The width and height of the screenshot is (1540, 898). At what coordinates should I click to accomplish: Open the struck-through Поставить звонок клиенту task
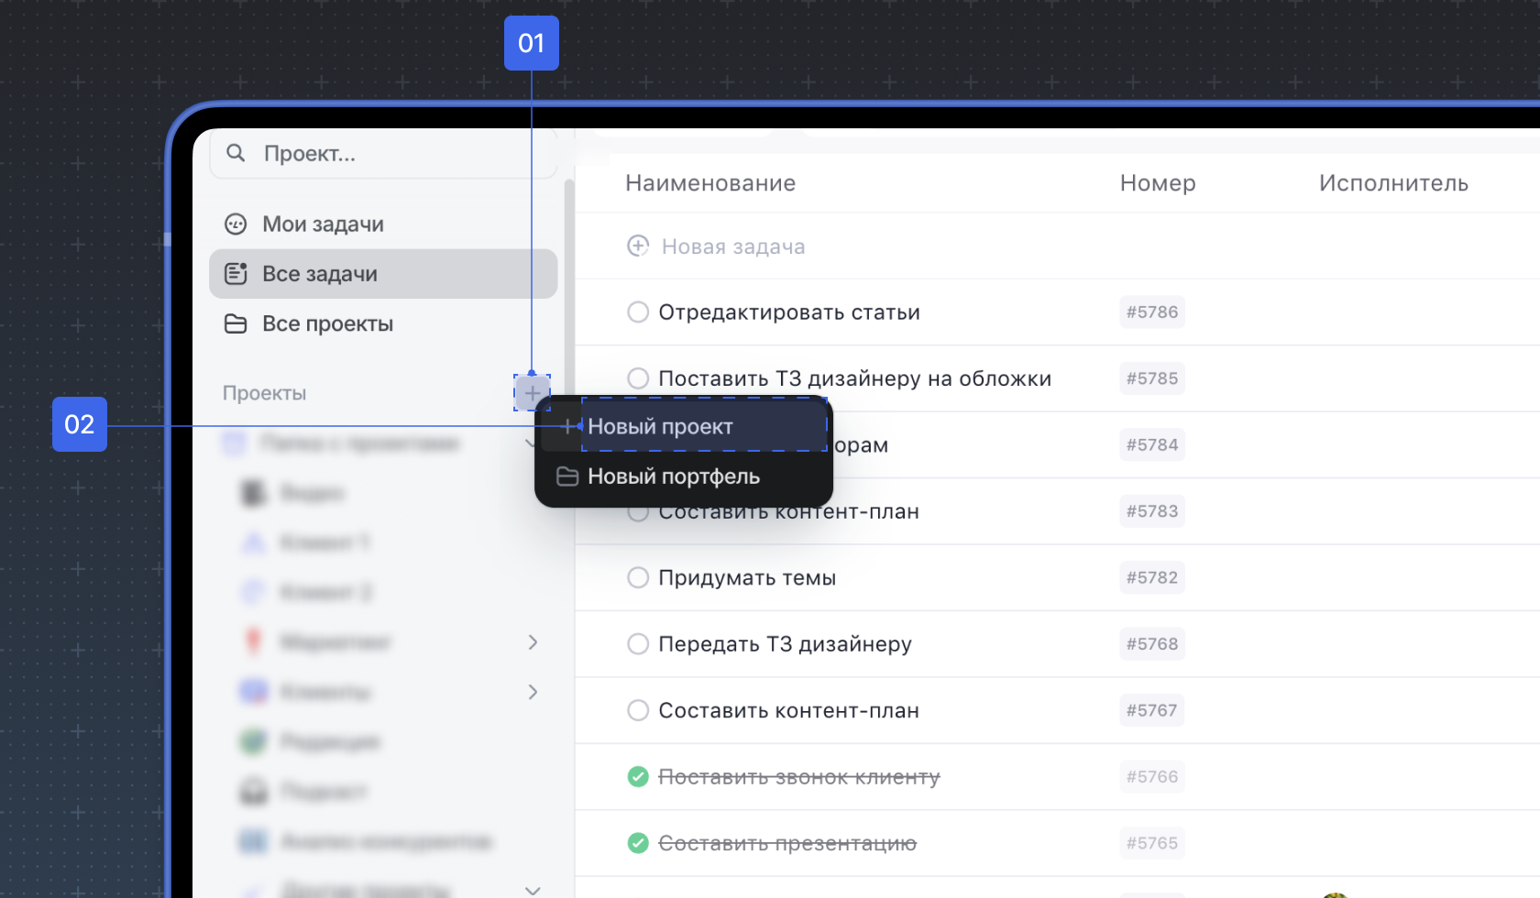(799, 777)
